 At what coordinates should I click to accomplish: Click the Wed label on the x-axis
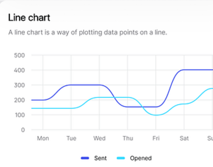click(99, 138)
